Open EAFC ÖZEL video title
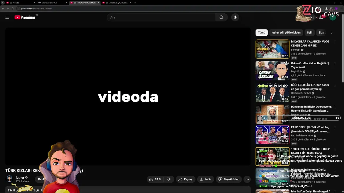Viewport: 344px width, 193px height. [311, 129]
